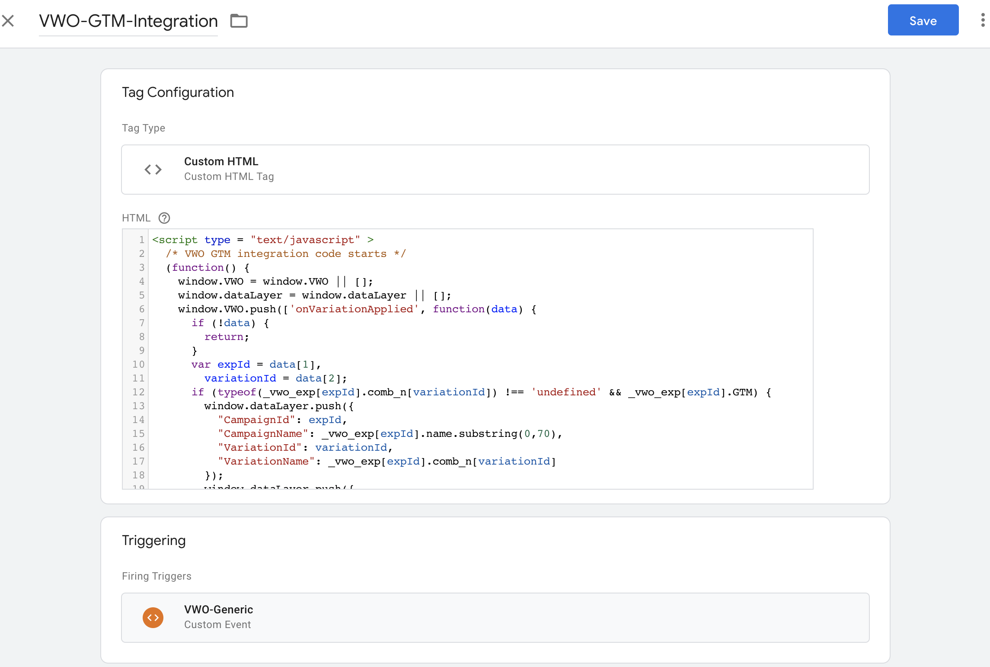Click code line 1 with script type
This screenshot has height=667, width=990.
[263, 240]
